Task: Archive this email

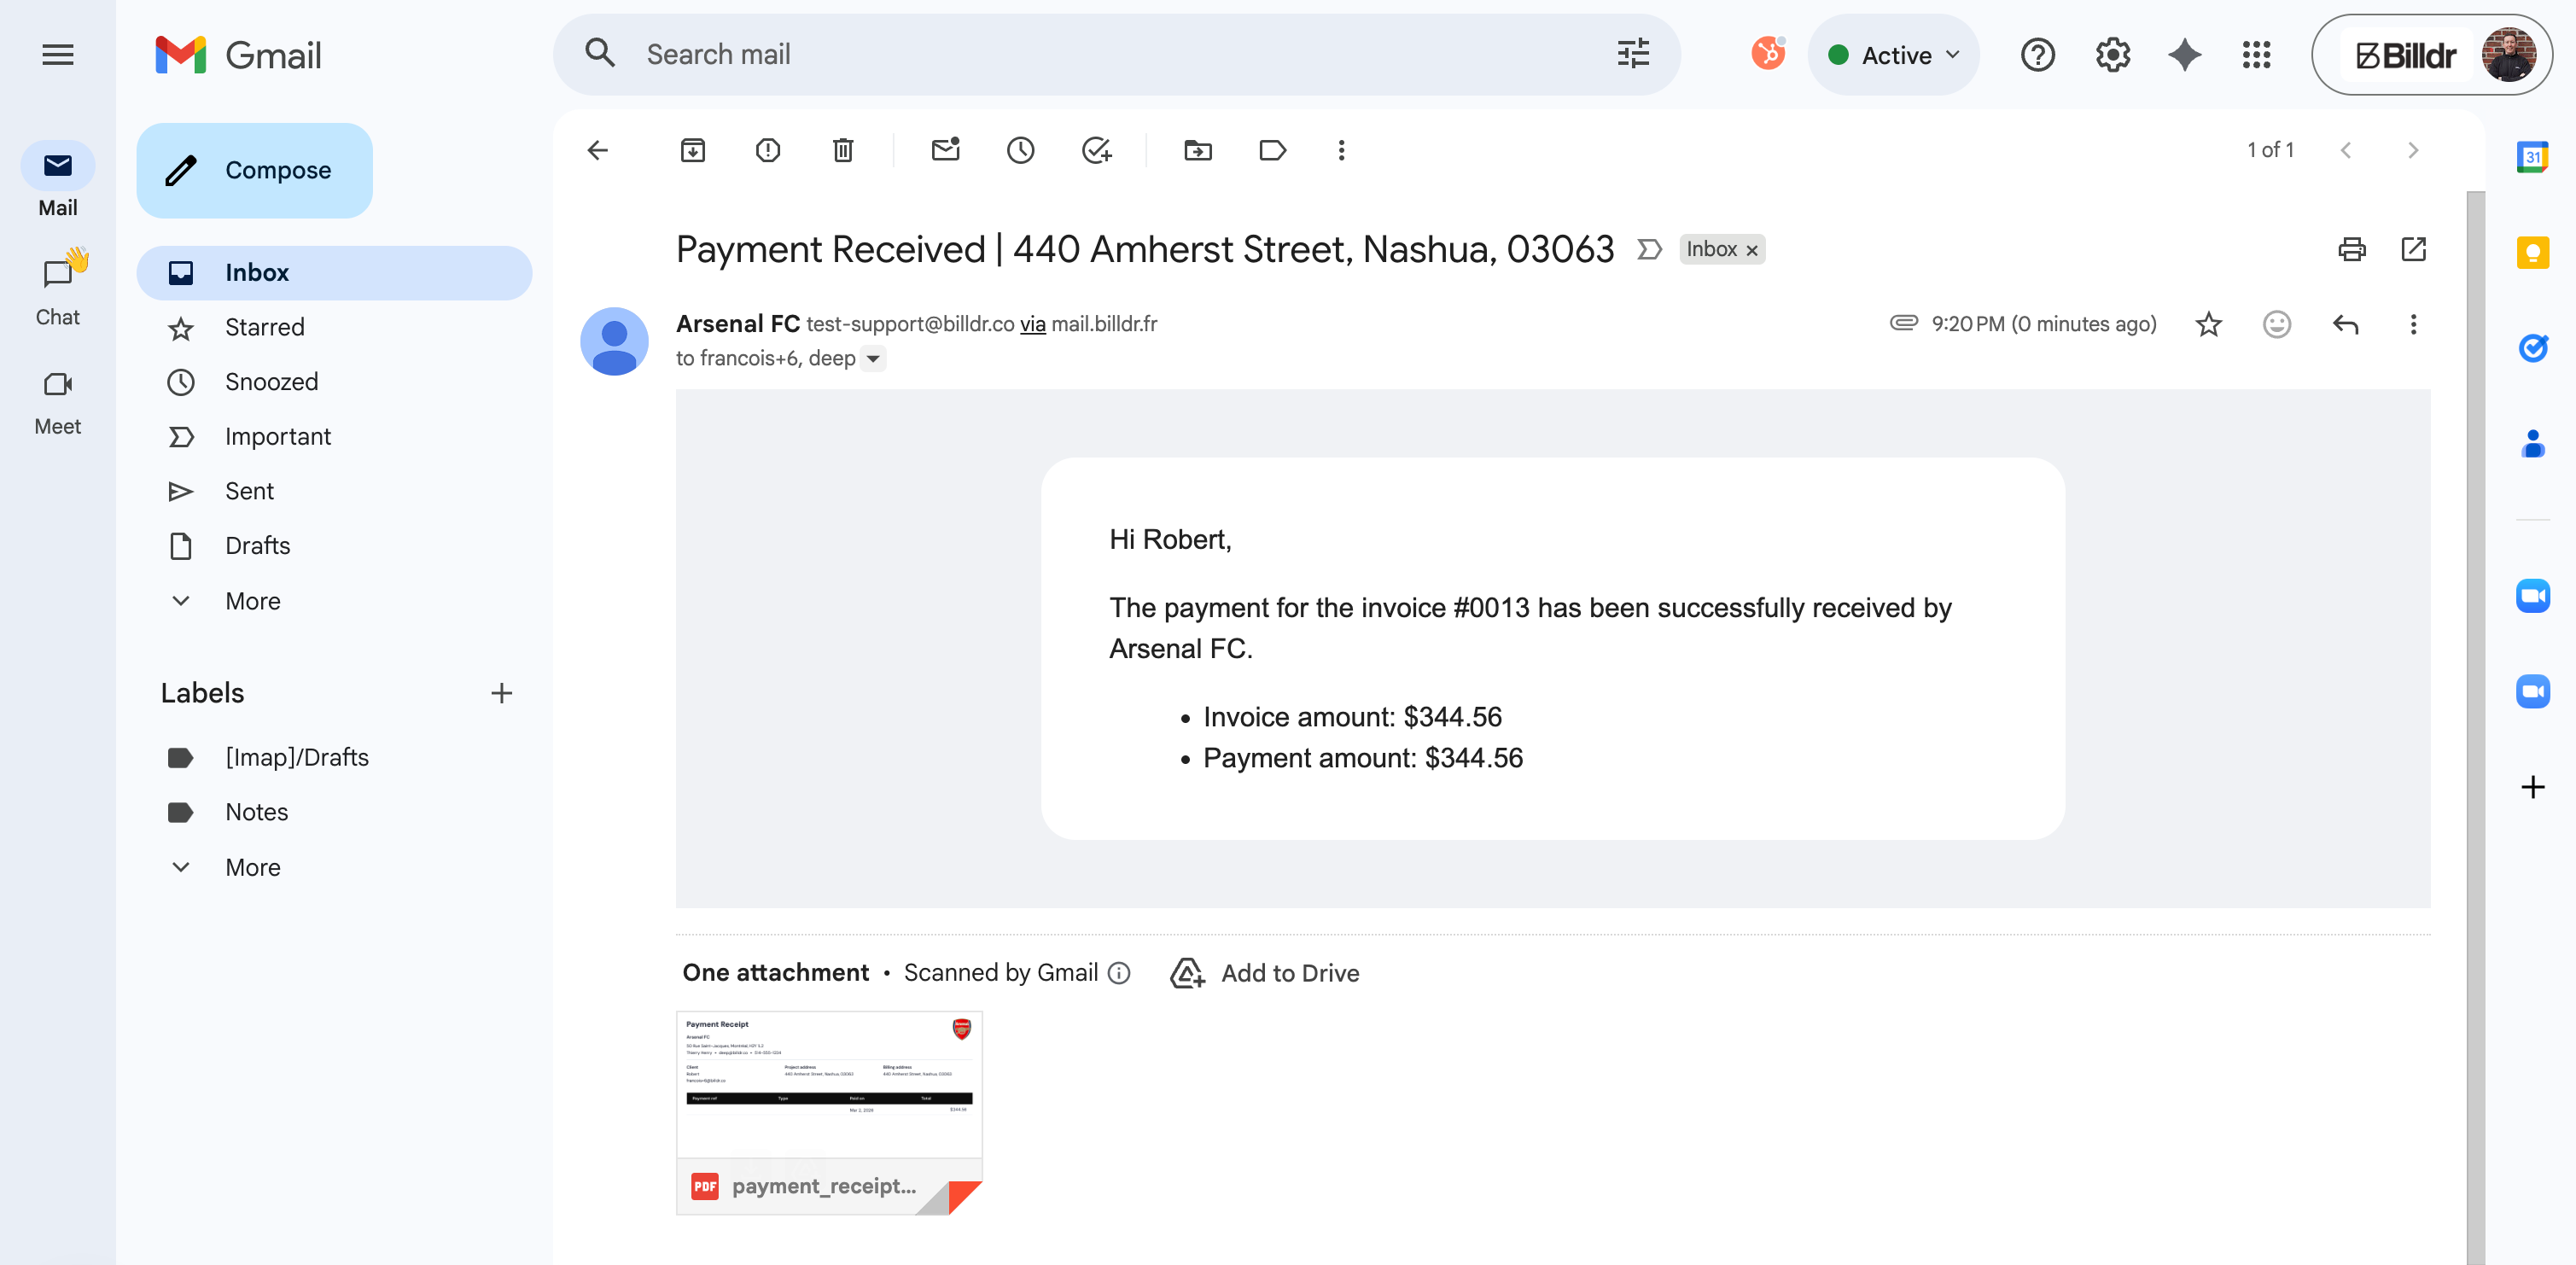Action: (692, 150)
